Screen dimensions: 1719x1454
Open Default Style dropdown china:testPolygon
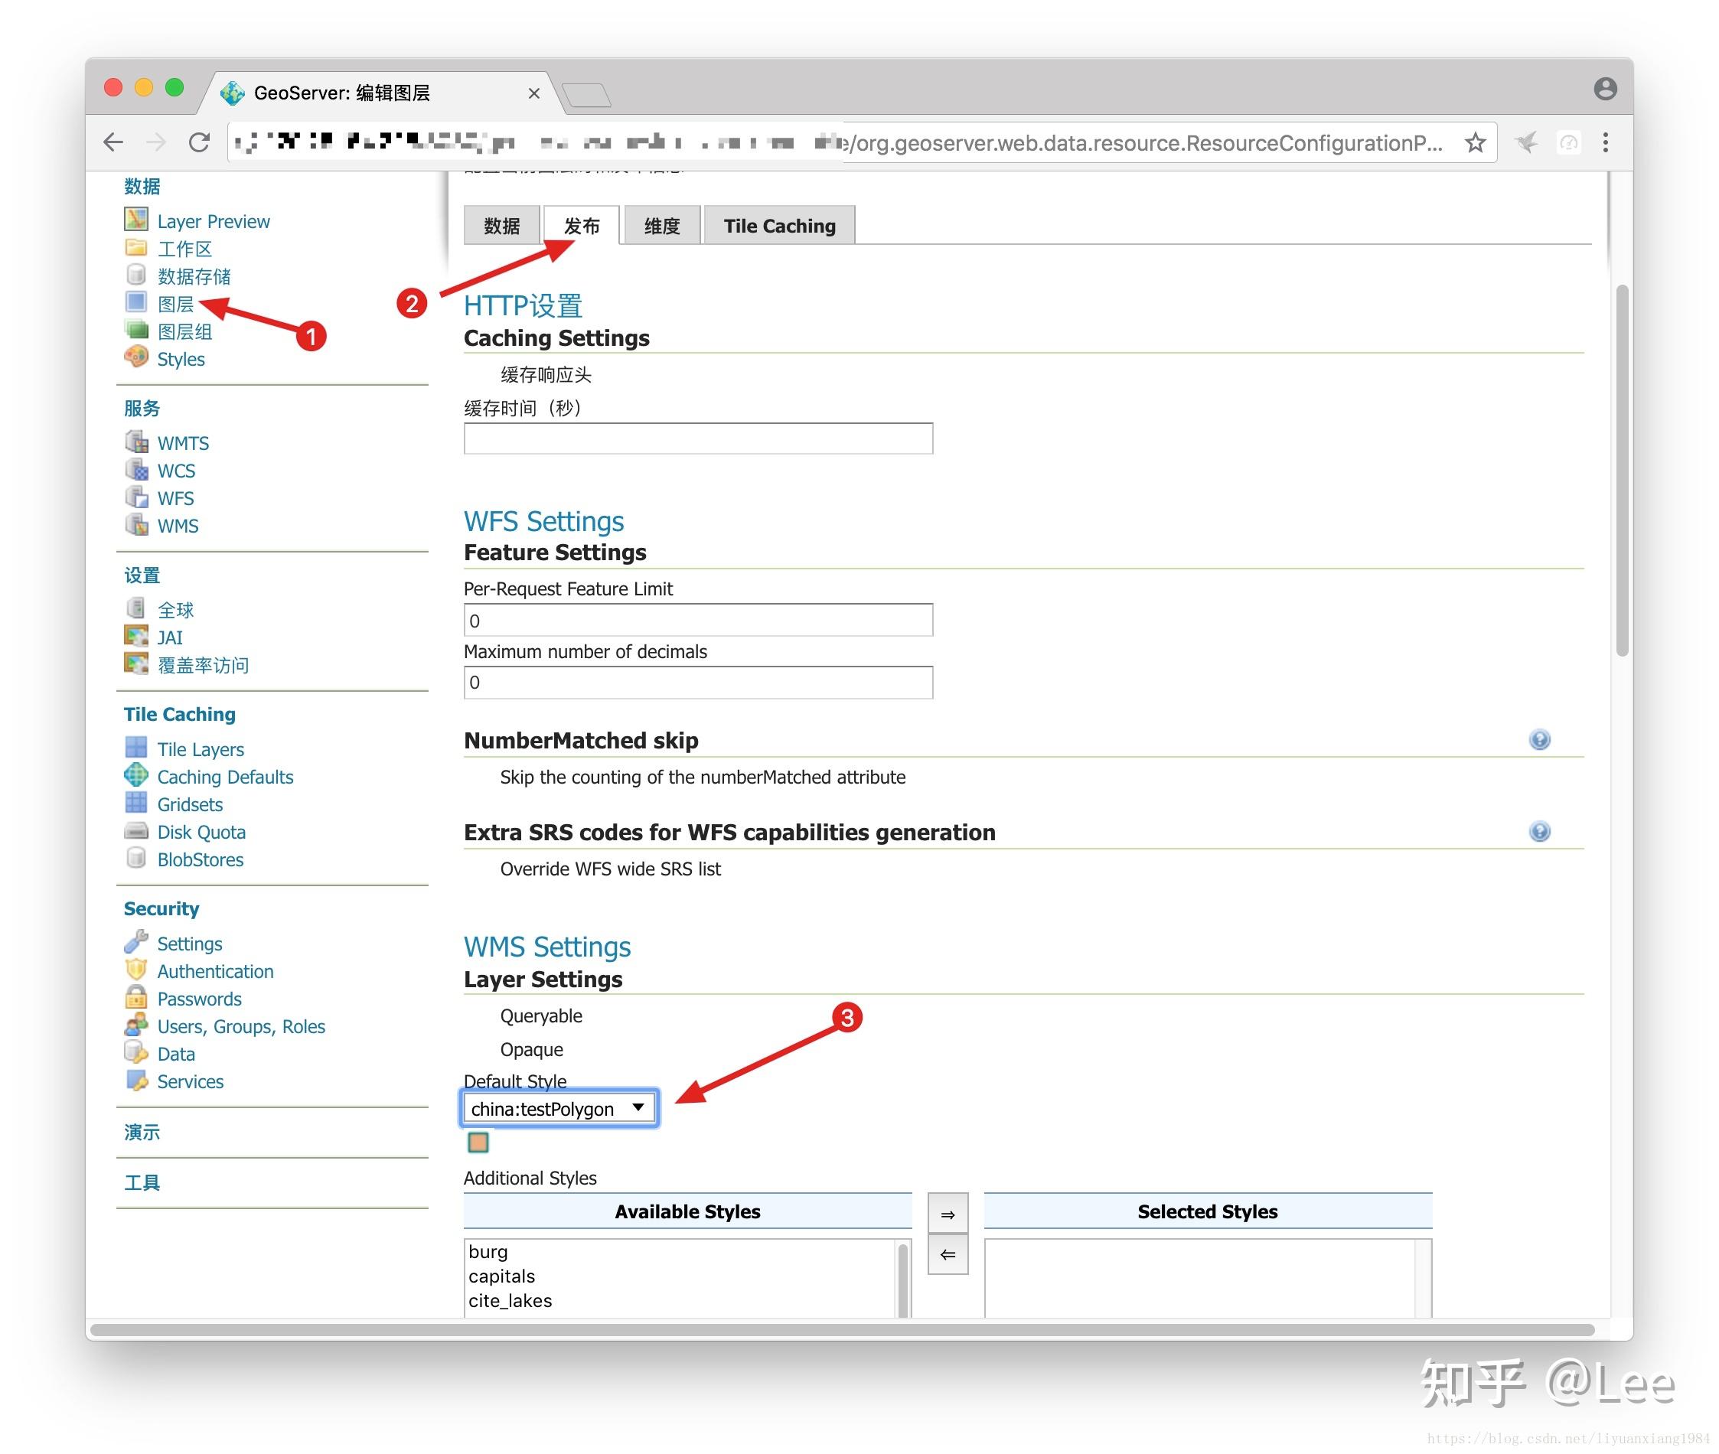point(558,1108)
